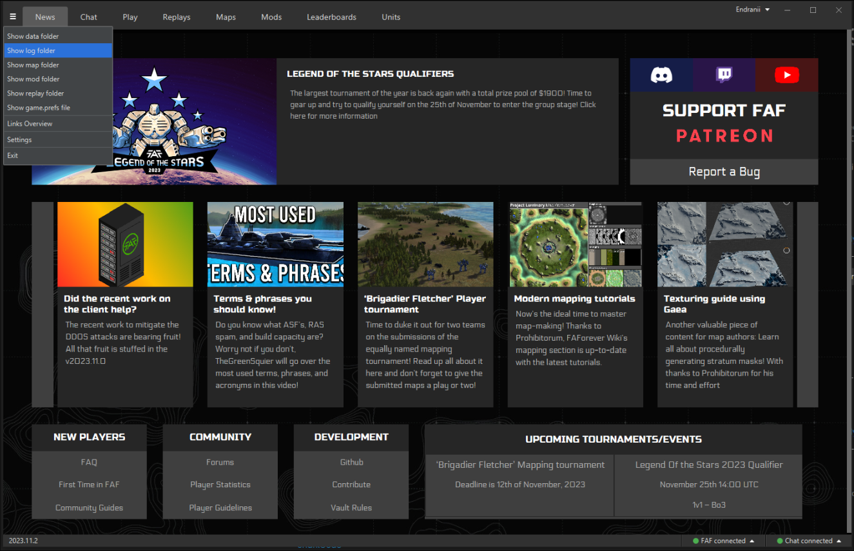Select Show game.prefs file entry
Screen dimensions: 854x551
(x=58, y=108)
